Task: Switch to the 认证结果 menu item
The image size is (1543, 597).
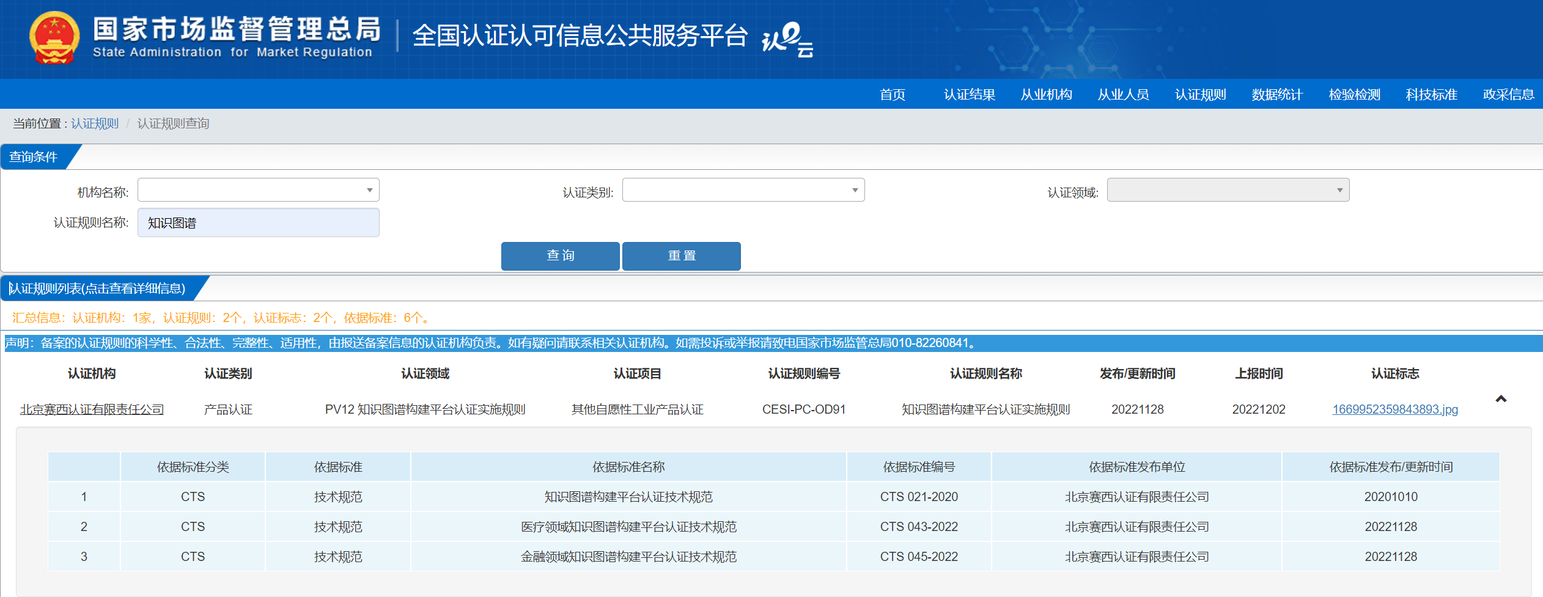Action: [968, 94]
